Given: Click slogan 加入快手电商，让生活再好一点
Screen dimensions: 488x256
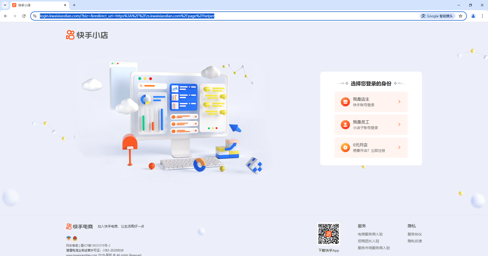Looking at the screenshot, I should point(121,226).
